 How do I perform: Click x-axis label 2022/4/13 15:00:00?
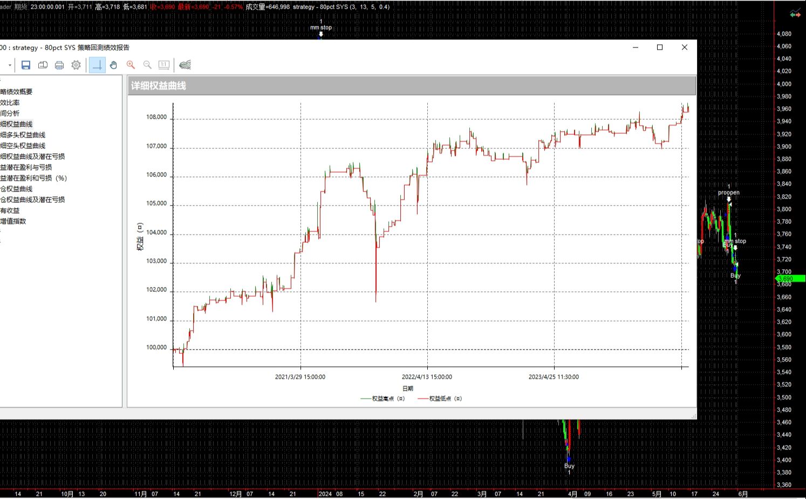pyautogui.click(x=427, y=377)
